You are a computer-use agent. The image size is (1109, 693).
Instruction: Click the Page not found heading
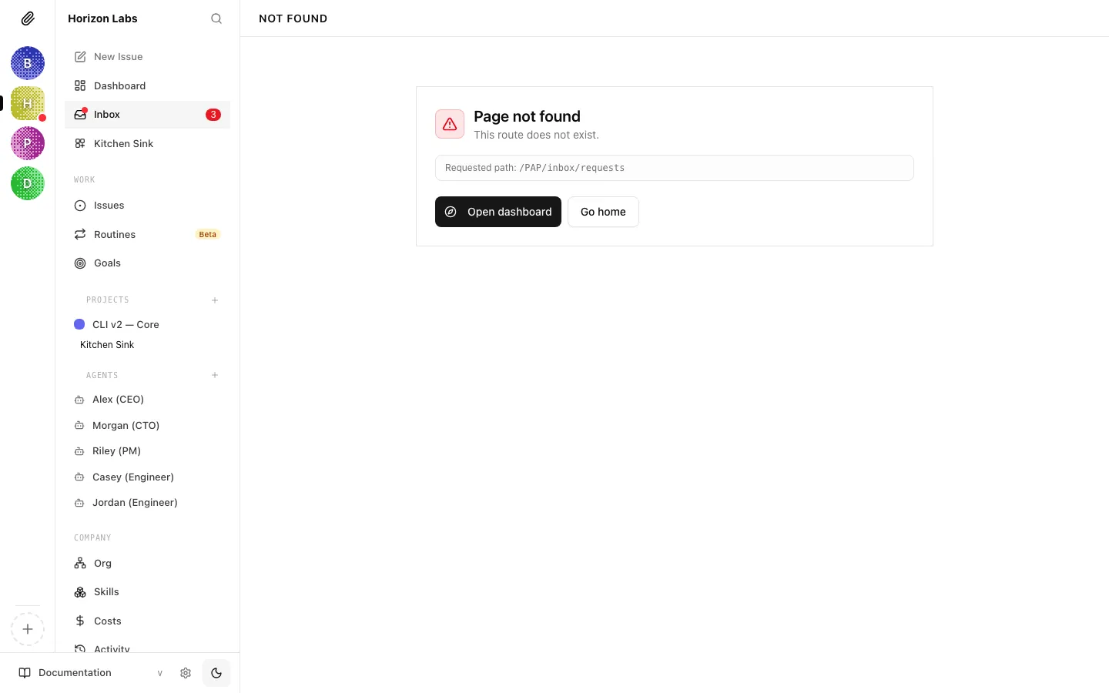click(x=527, y=116)
